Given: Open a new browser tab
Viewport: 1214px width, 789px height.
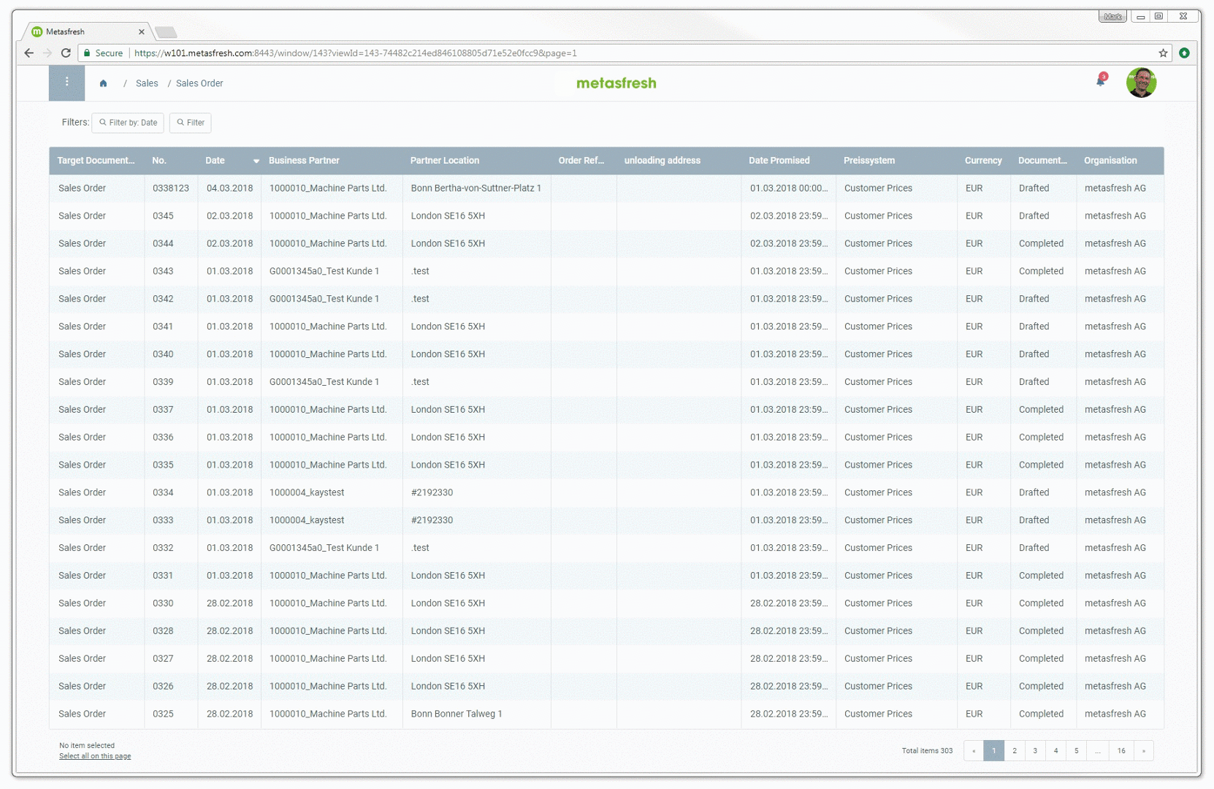Looking at the screenshot, I should point(166,32).
